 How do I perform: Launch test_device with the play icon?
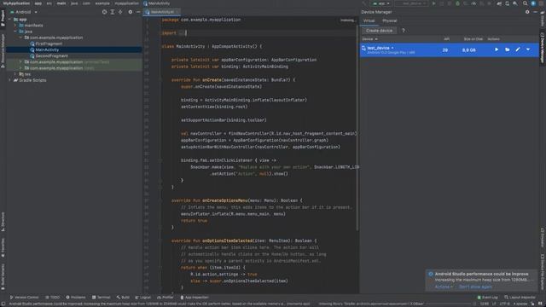[x=497, y=49]
